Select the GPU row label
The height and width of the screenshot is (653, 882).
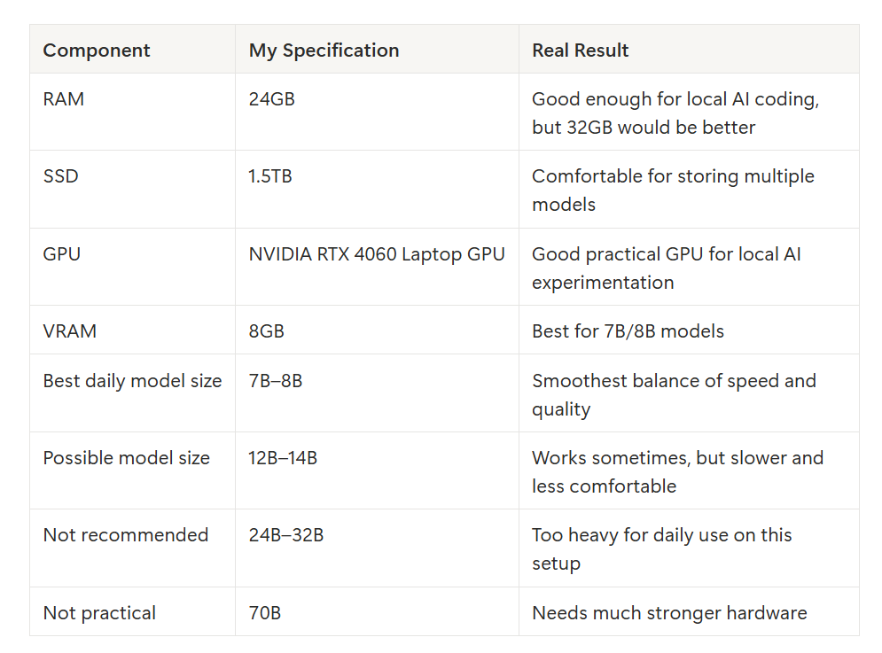(62, 253)
